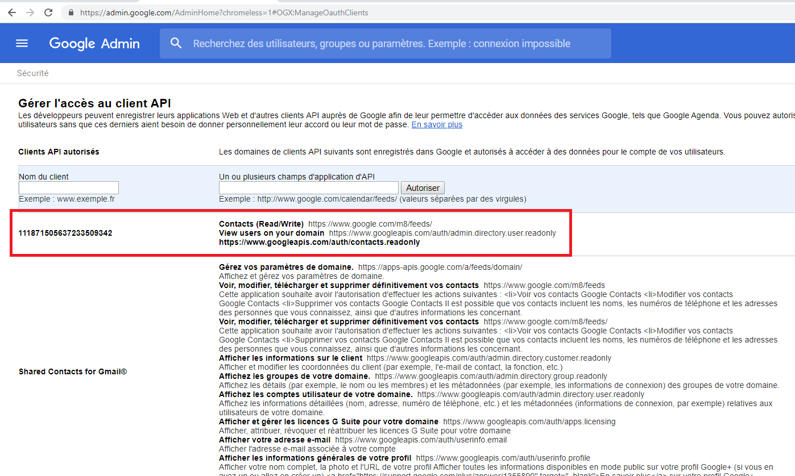Reload the page with the refresh icon
795x476 pixels.
coord(49,12)
